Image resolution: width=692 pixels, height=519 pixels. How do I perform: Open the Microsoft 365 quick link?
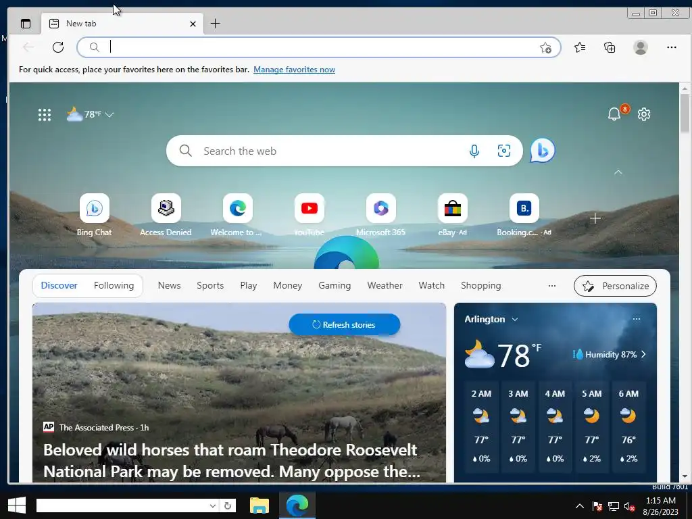[380, 216]
